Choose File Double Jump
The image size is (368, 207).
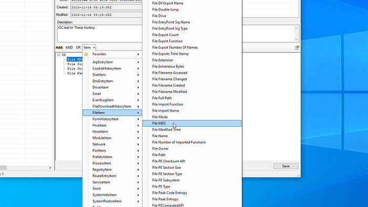pos(192,9)
